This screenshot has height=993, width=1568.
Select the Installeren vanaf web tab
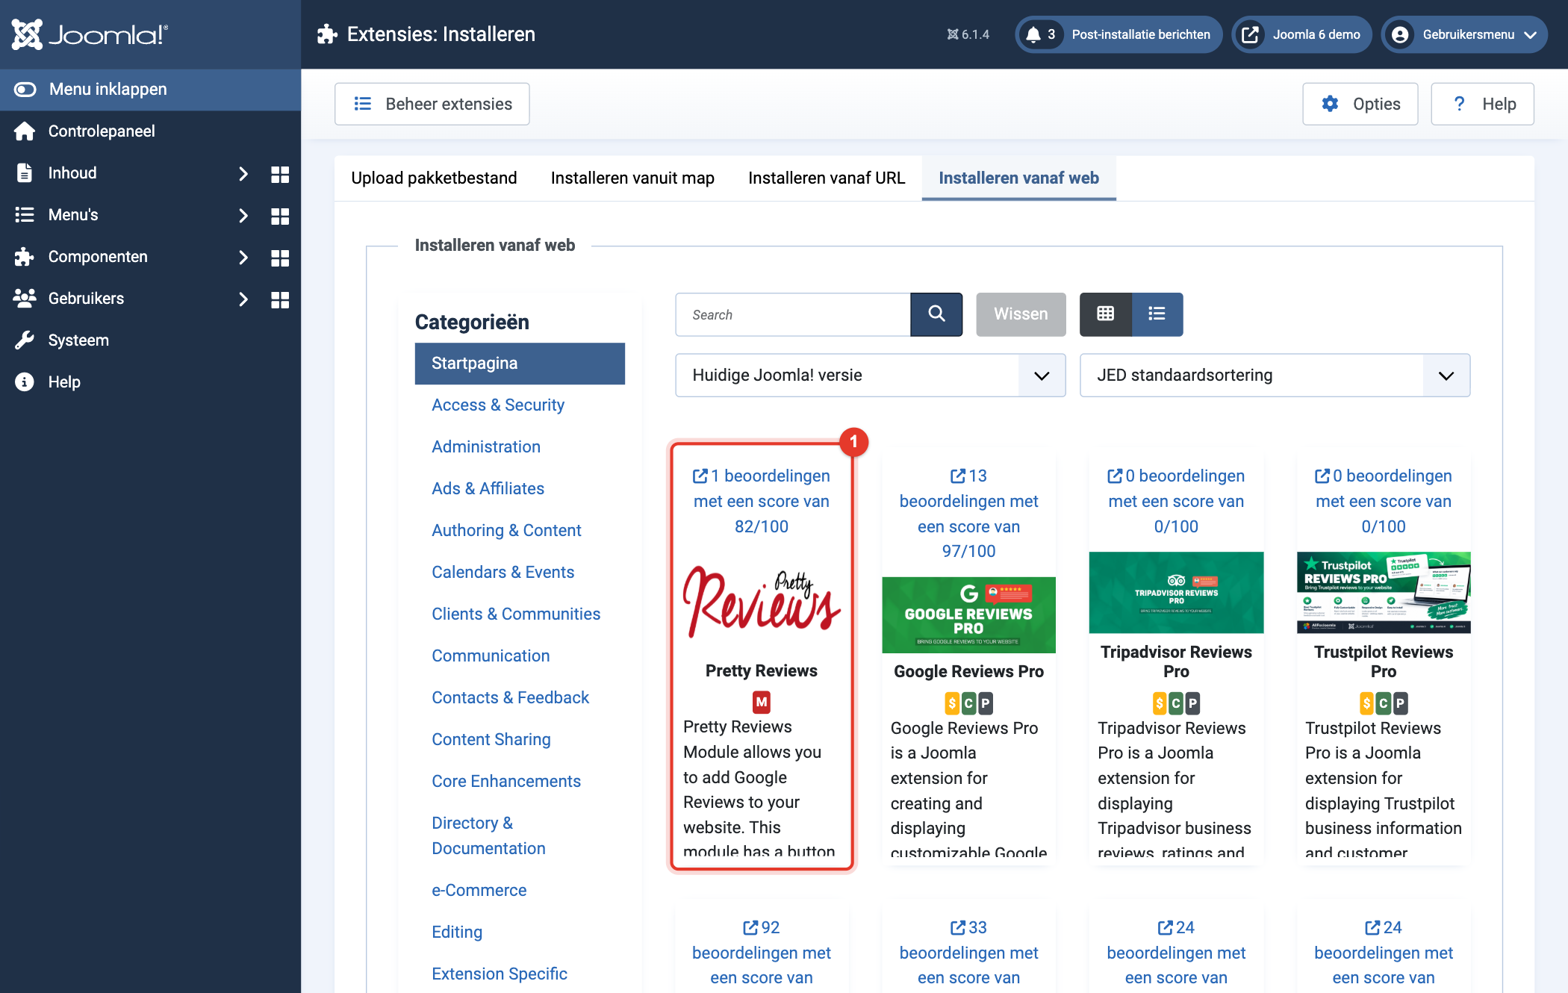click(1018, 178)
